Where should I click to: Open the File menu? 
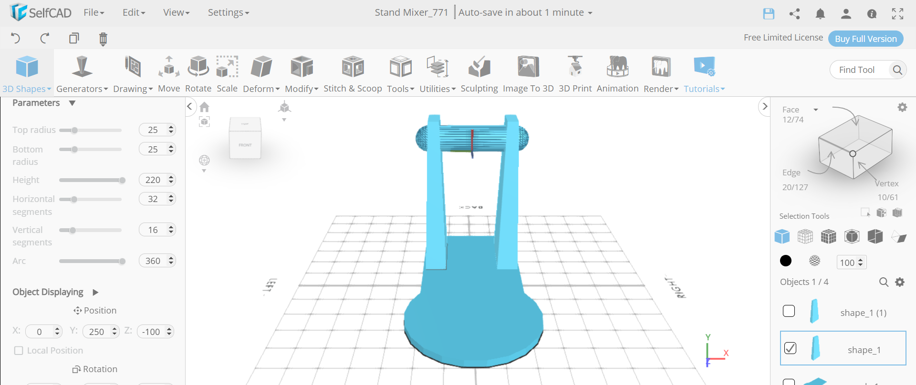[x=94, y=13]
